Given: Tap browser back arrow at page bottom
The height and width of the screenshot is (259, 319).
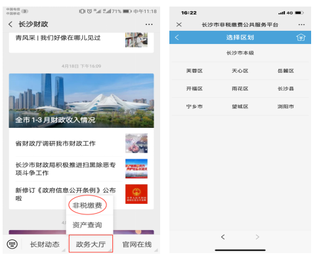Looking at the screenshot, I should point(223,237).
